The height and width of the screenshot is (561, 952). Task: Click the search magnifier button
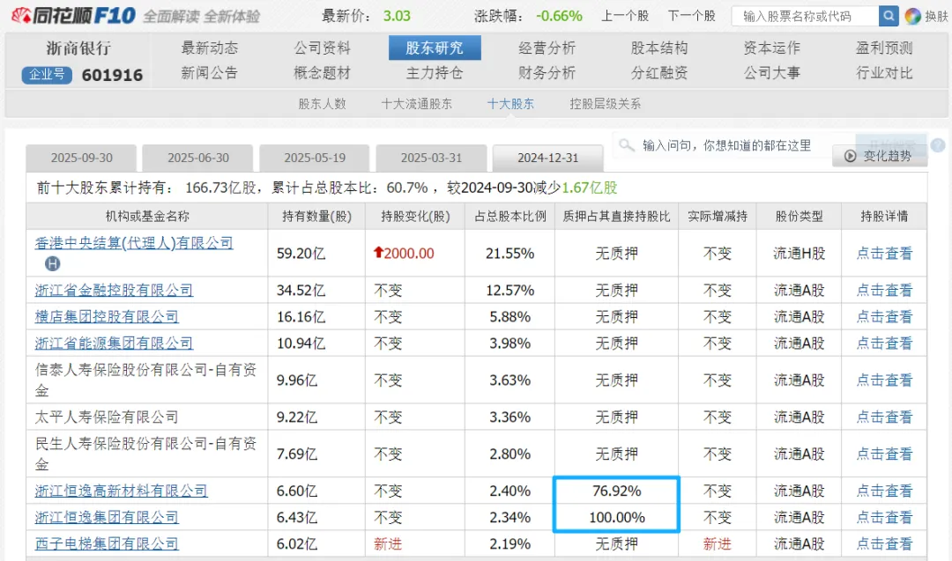pyautogui.click(x=889, y=16)
